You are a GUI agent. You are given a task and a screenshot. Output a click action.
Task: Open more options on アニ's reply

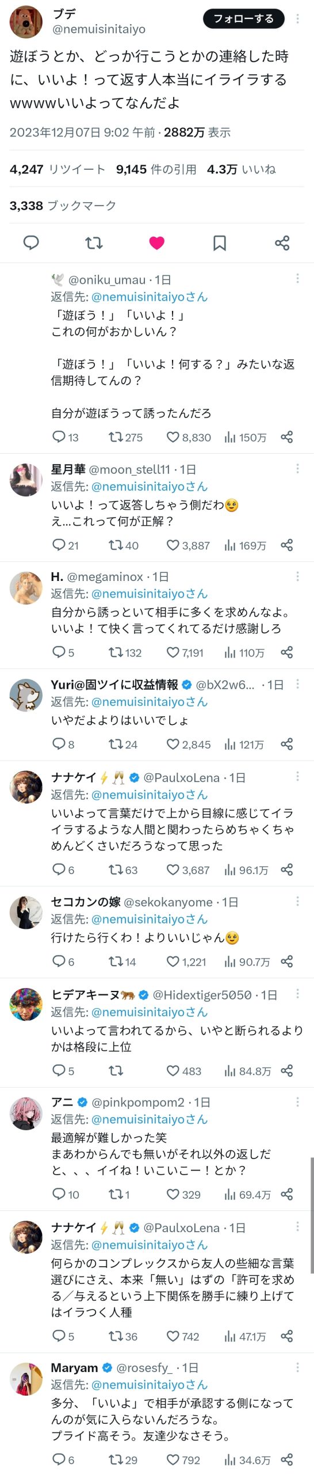(297, 1101)
